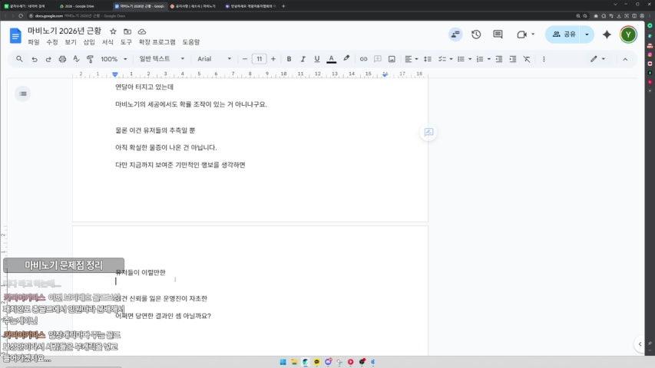
Task: Add a comment from toolbar
Action: tap(378, 59)
